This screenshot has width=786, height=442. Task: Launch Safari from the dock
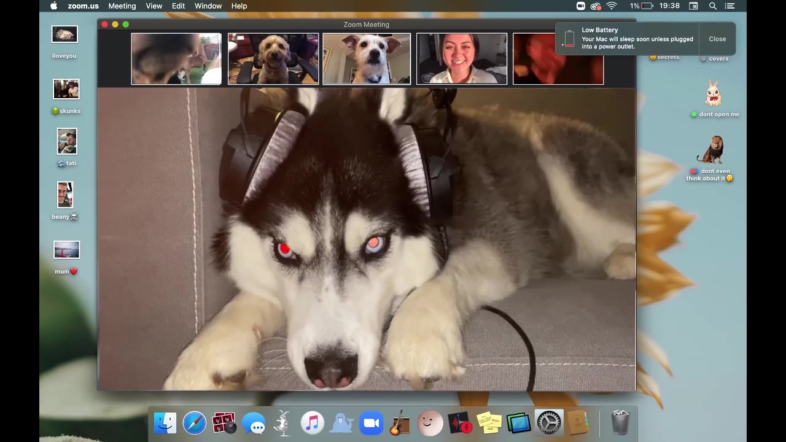tap(195, 423)
